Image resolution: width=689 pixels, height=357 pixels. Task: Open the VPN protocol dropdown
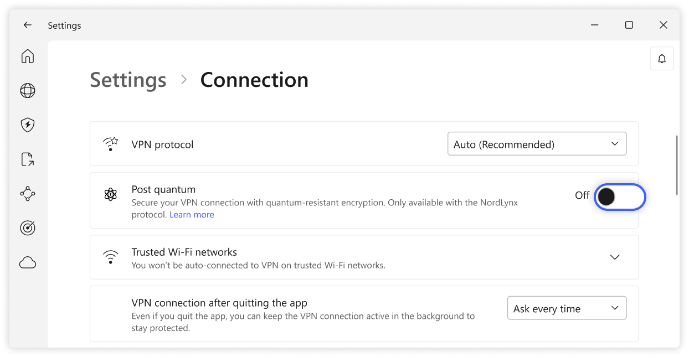click(x=537, y=144)
